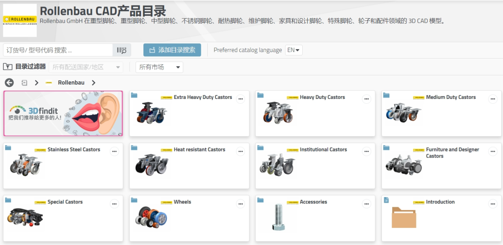Screen dimensions: 503x245
Task: Click the Rollenbau logo in the header
Action: pyautogui.click(x=20, y=20)
